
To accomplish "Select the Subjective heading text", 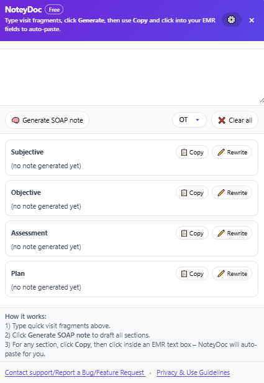I will 27,152.
